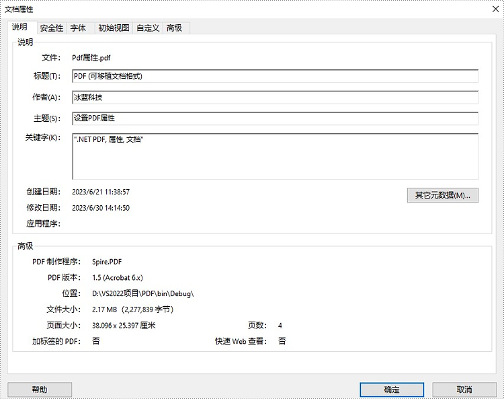Click the PDF 版本: label
The image size is (504, 399).
pos(65,278)
